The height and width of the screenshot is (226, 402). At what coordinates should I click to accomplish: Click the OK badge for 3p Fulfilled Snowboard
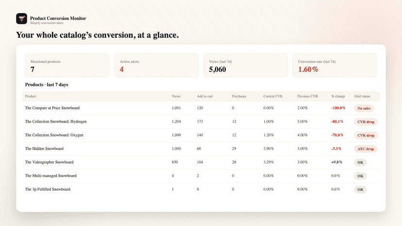point(360,190)
